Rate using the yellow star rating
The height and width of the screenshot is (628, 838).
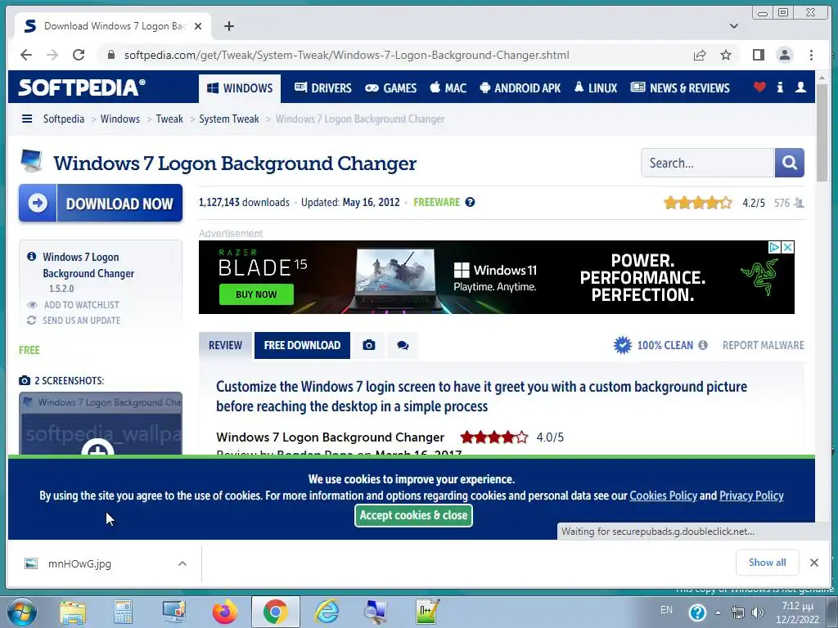[x=697, y=203]
